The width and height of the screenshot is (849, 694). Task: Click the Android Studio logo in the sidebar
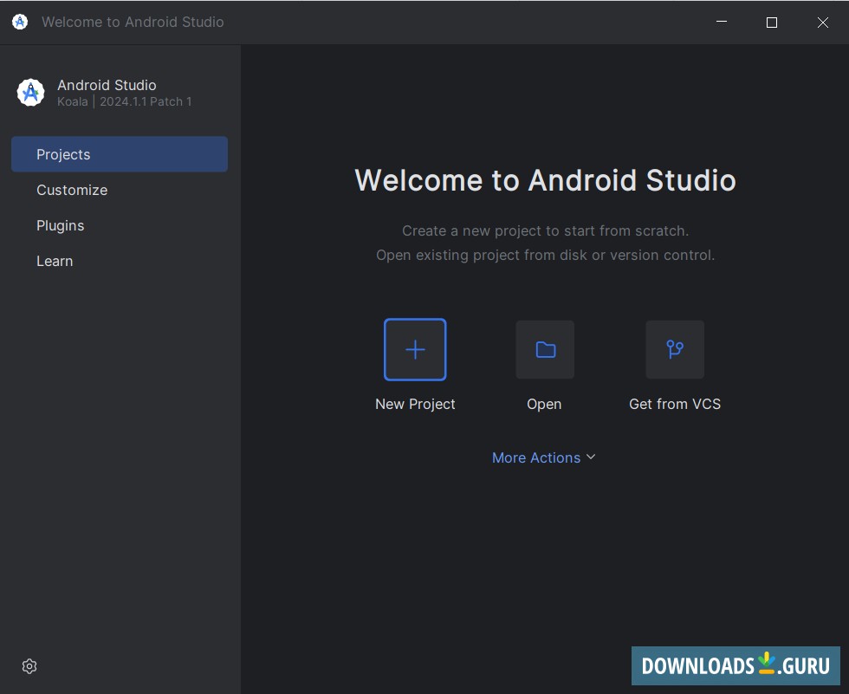[x=30, y=92]
